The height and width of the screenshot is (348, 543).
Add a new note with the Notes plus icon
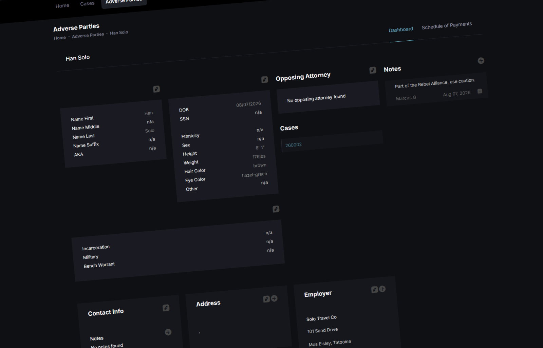pos(481,61)
